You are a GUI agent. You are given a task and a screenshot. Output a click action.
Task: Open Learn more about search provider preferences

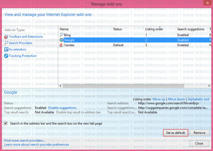click(x=37, y=144)
